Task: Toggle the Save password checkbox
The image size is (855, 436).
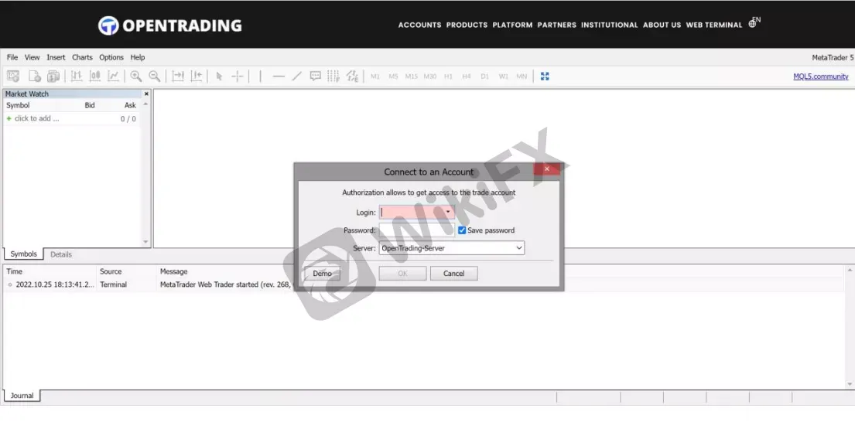Action: coord(462,230)
